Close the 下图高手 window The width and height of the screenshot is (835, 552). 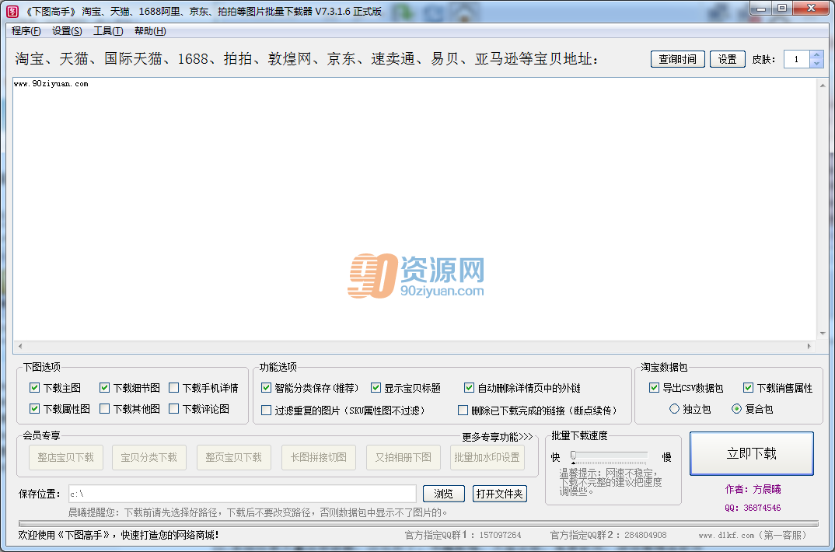click(x=811, y=8)
